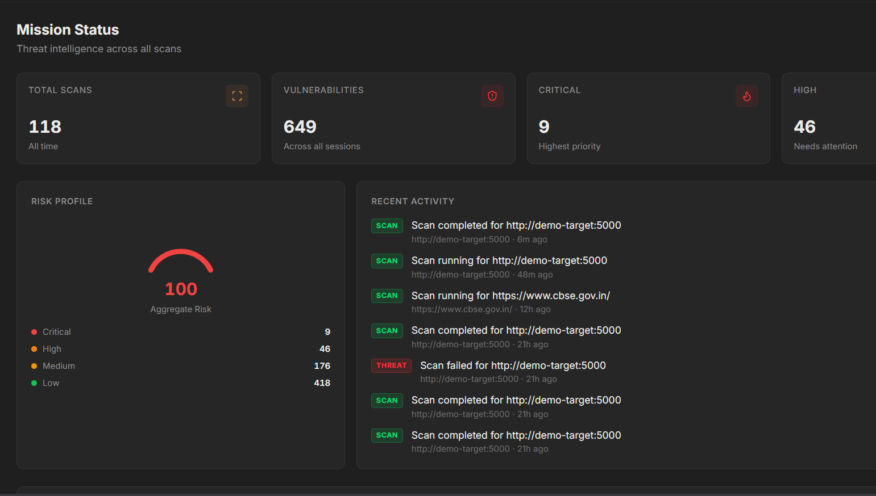Image resolution: width=876 pixels, height=496 pixels.
Task: Click the 46 value in the High card
Action: coord(804,127)
